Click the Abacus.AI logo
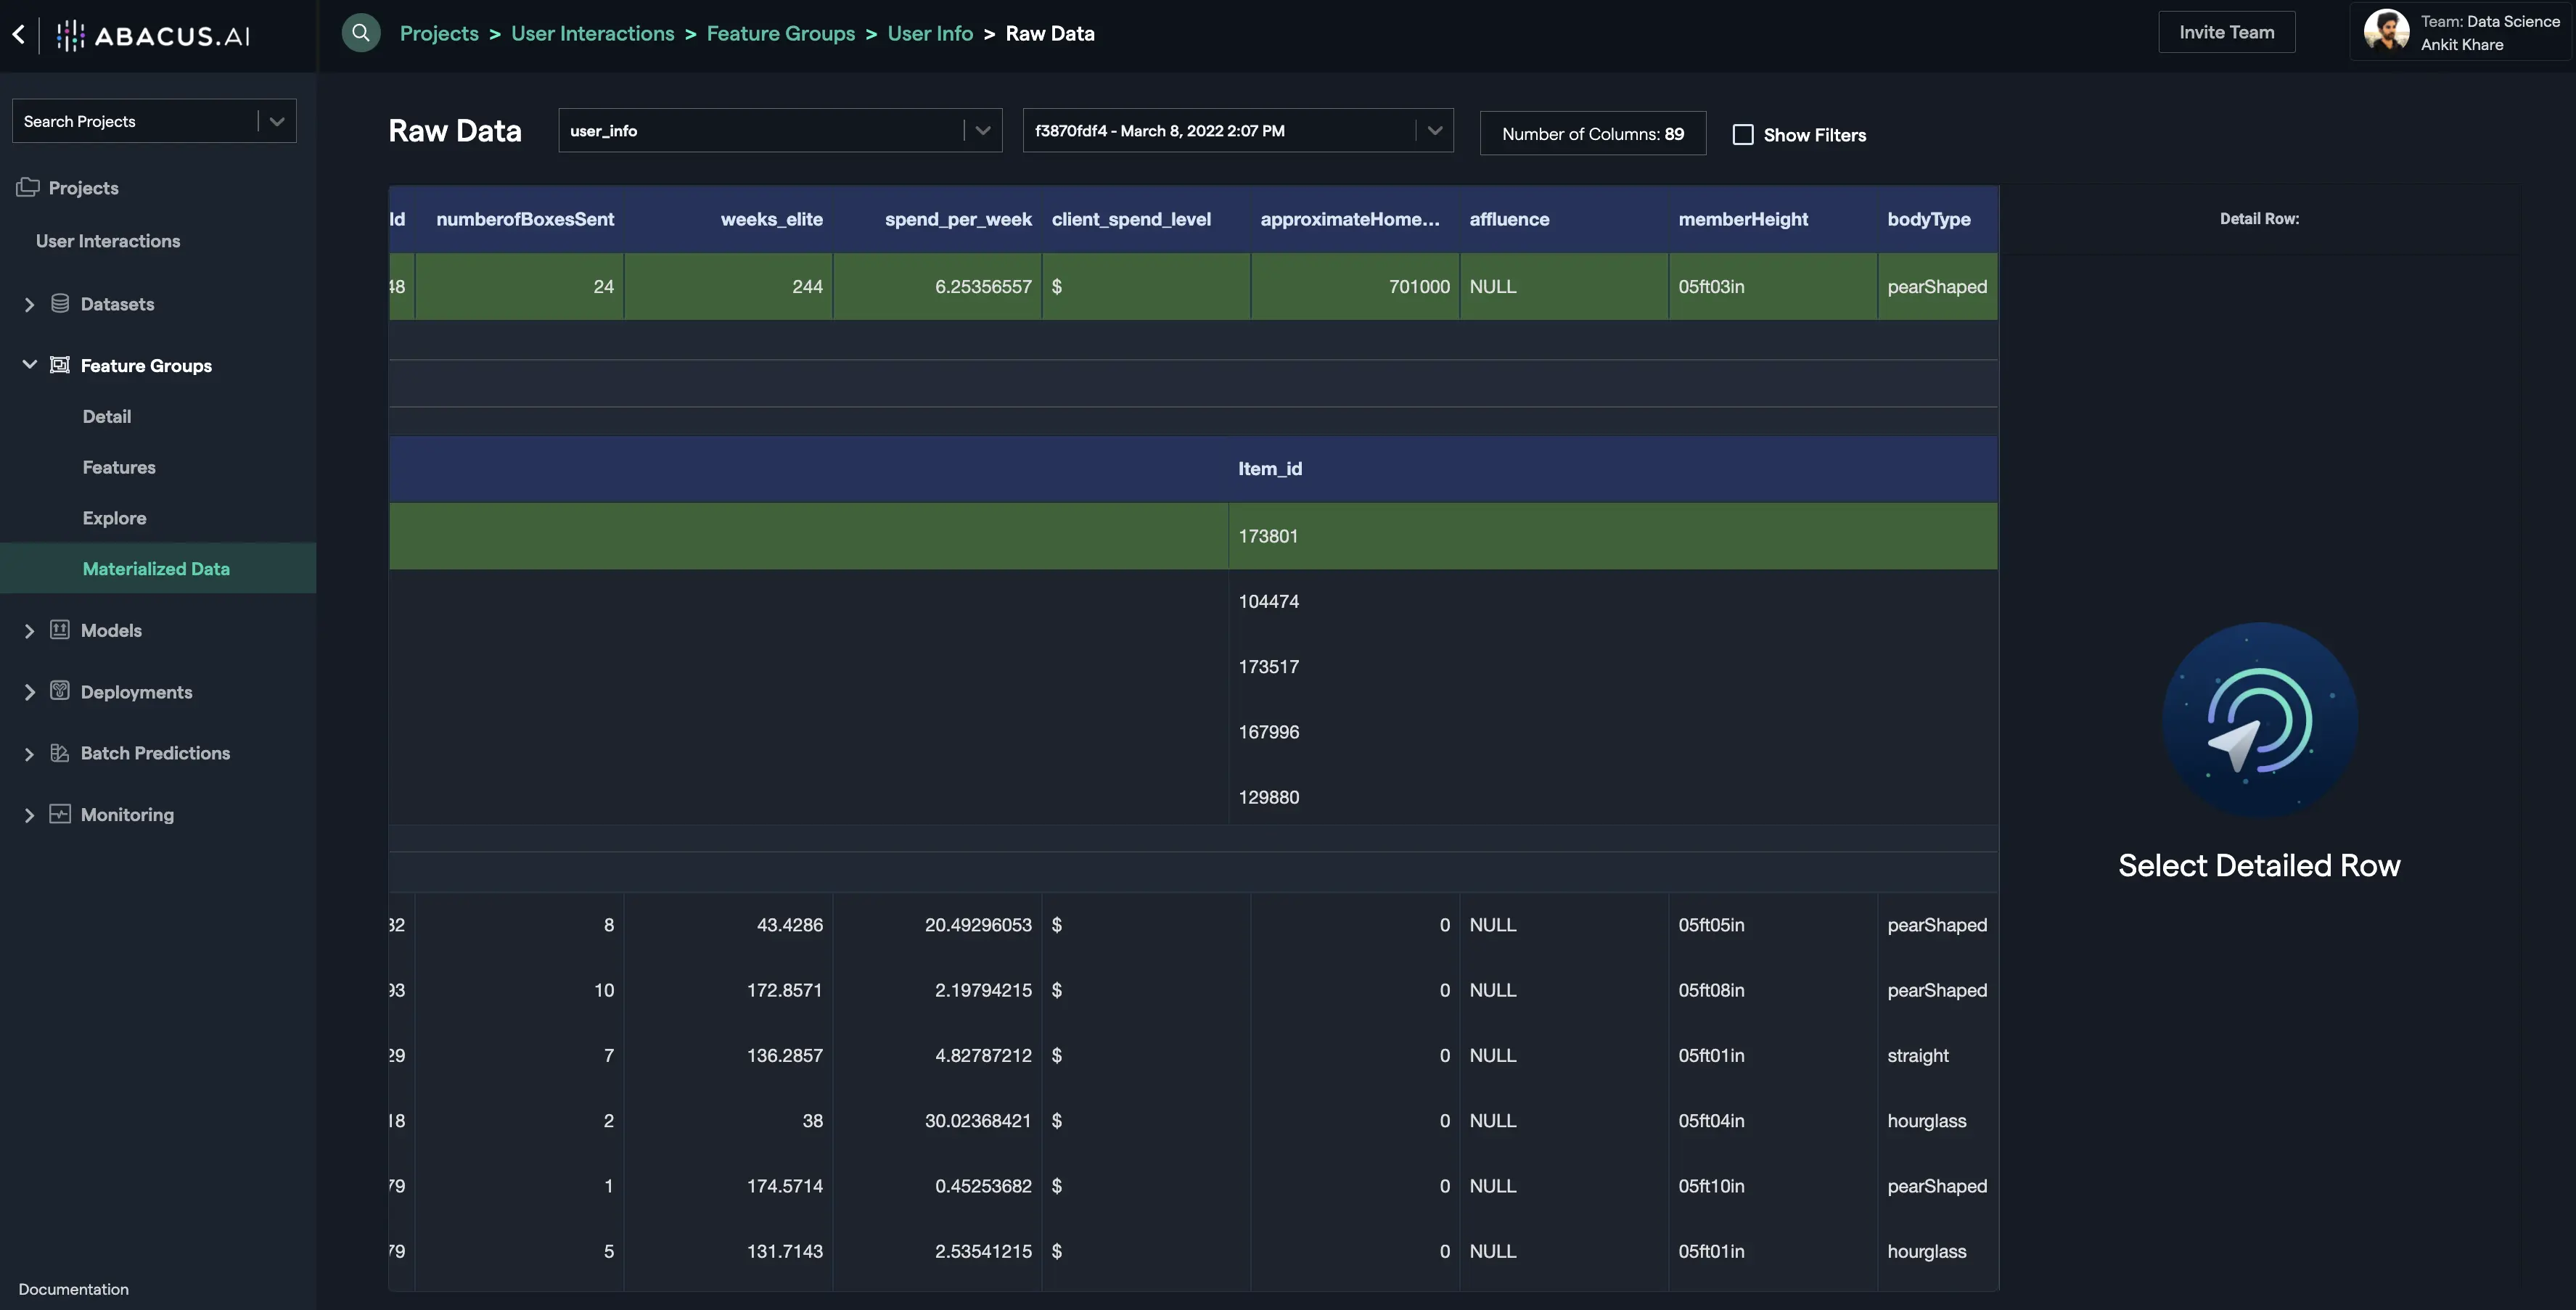The image size is (2576, 1310). click(x=153, y=36)
